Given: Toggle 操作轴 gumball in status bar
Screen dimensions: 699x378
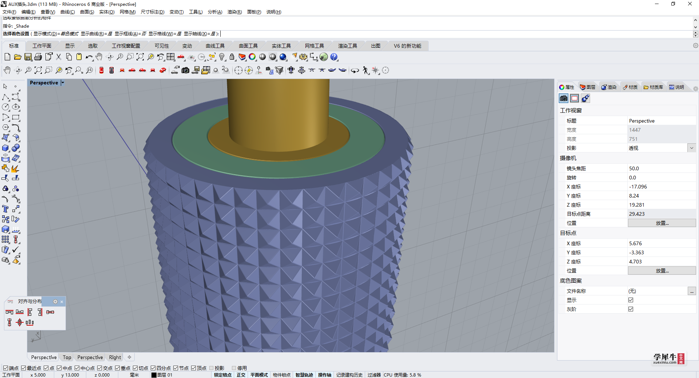Looking at the screenshot, I should click(x=325, y=375).
